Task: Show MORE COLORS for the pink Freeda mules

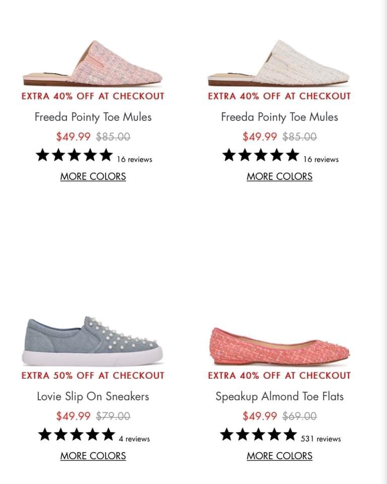Action: [93, 176]
